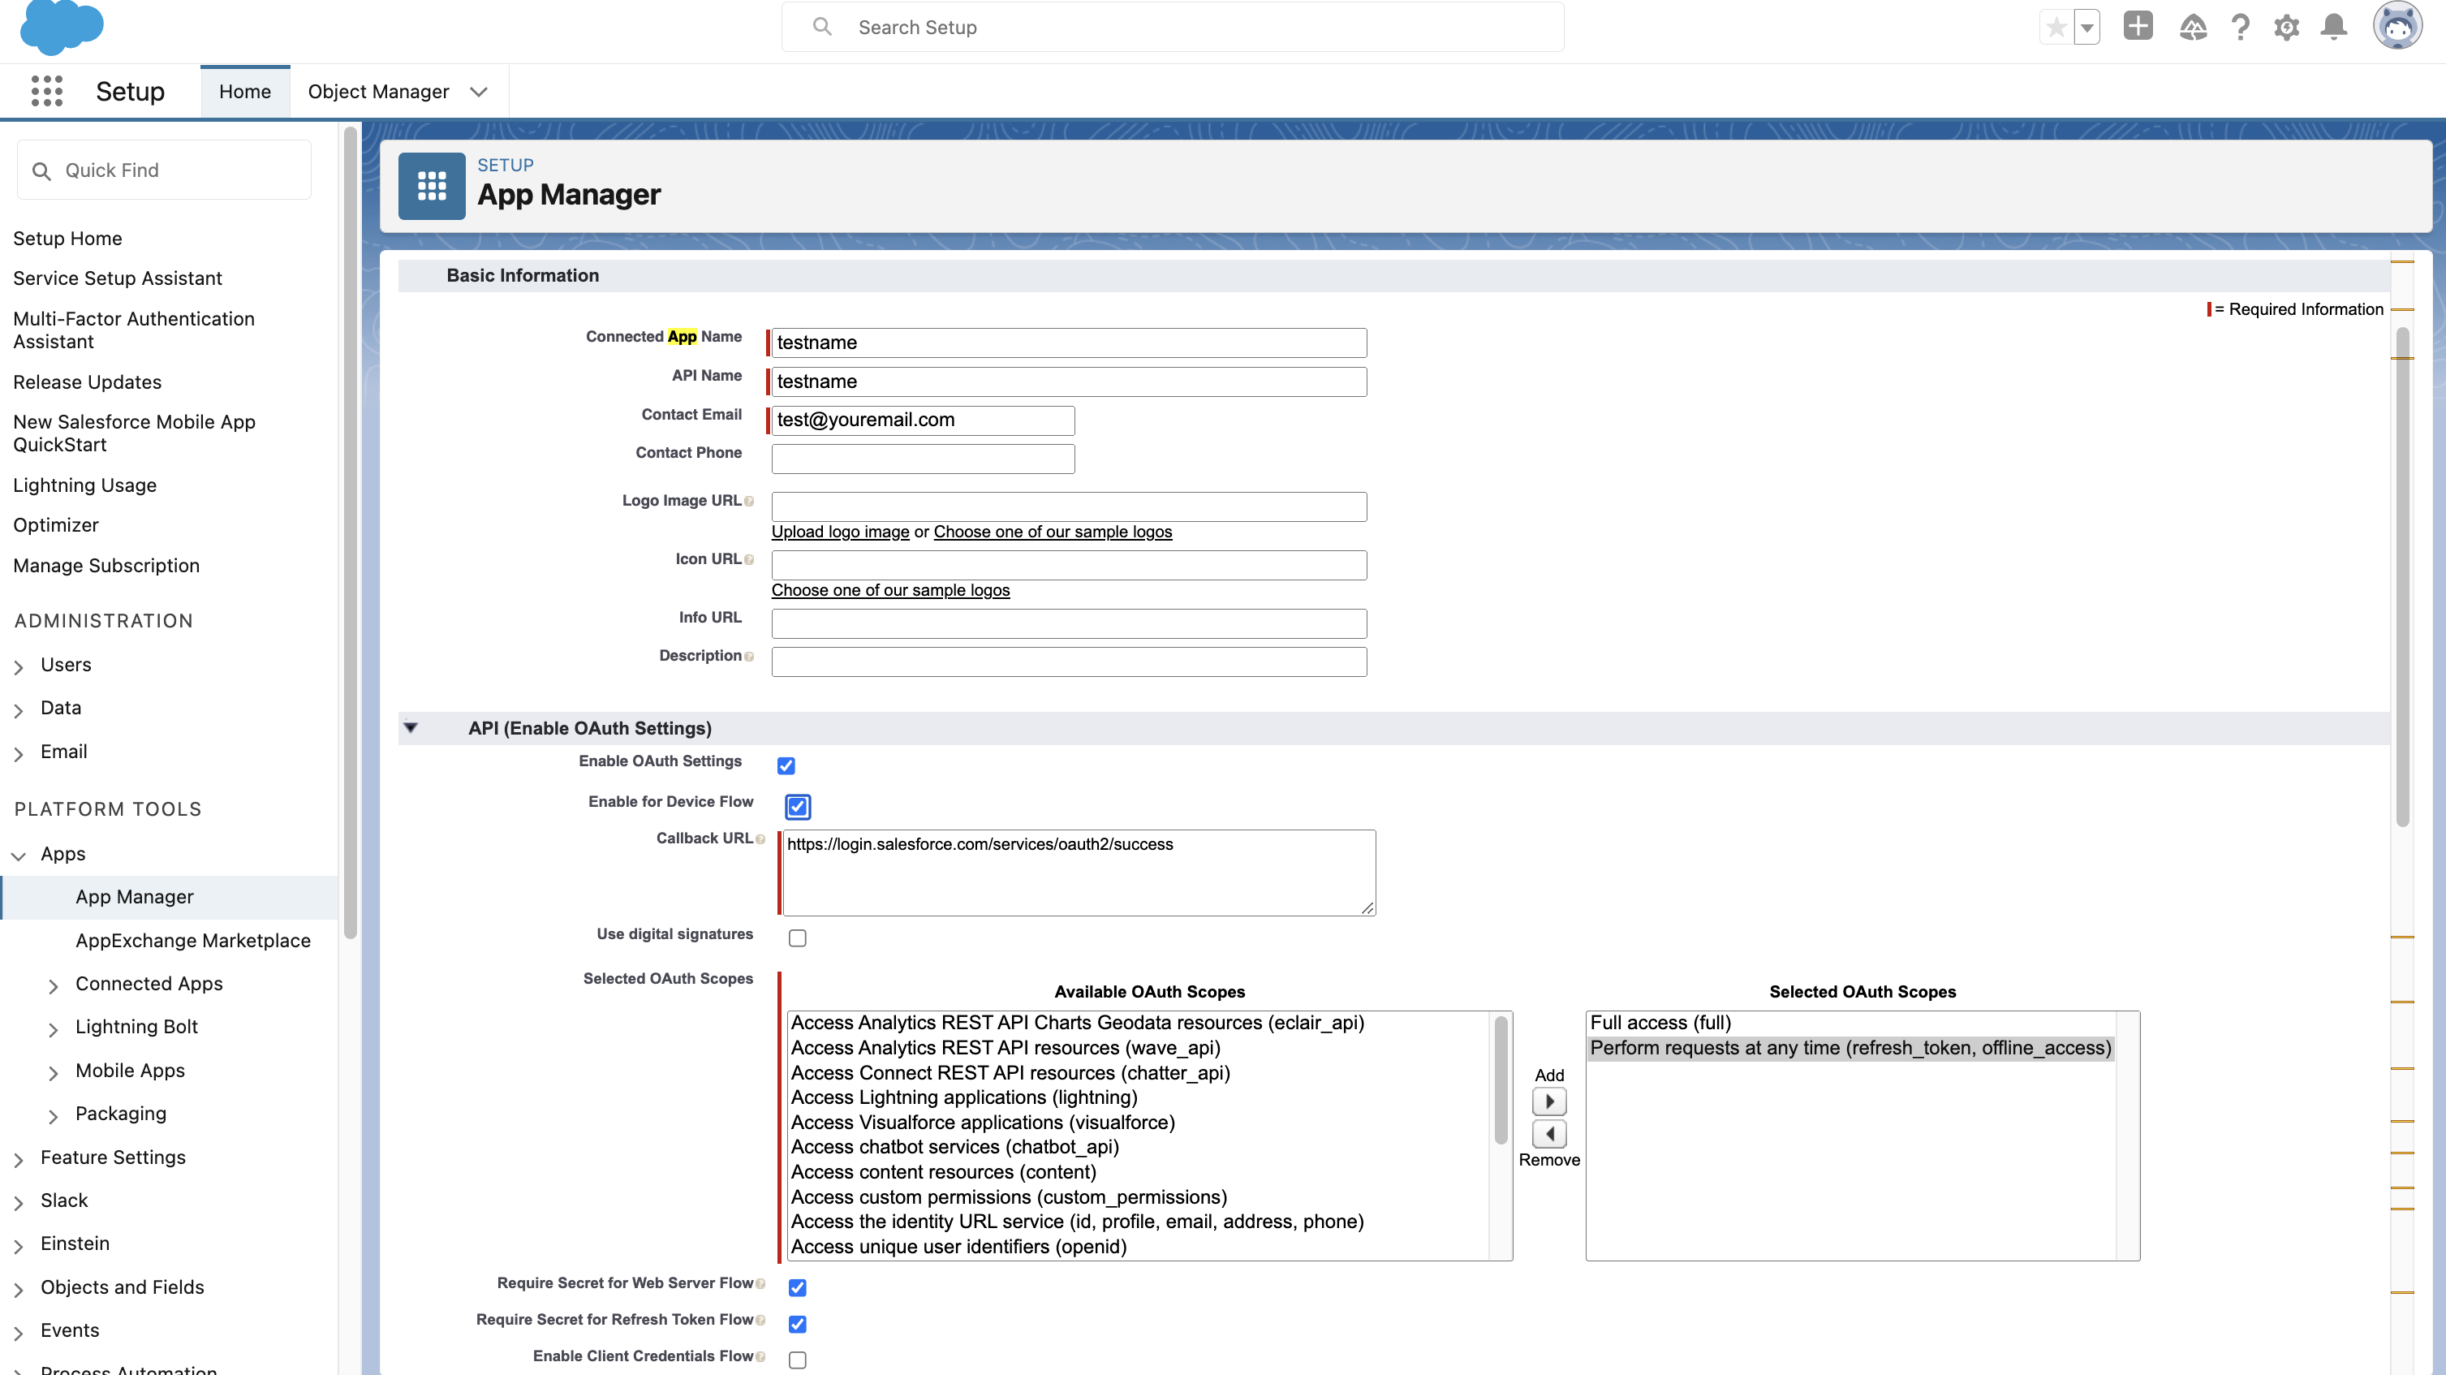
Task: Click the Available OAuth Scopes list scrollbar
Action: point(1501,1080)
